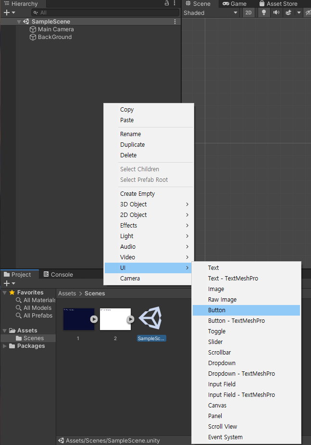Choose Delete from context menu
This screenshot has height=445, width=311.
(149, 155)
